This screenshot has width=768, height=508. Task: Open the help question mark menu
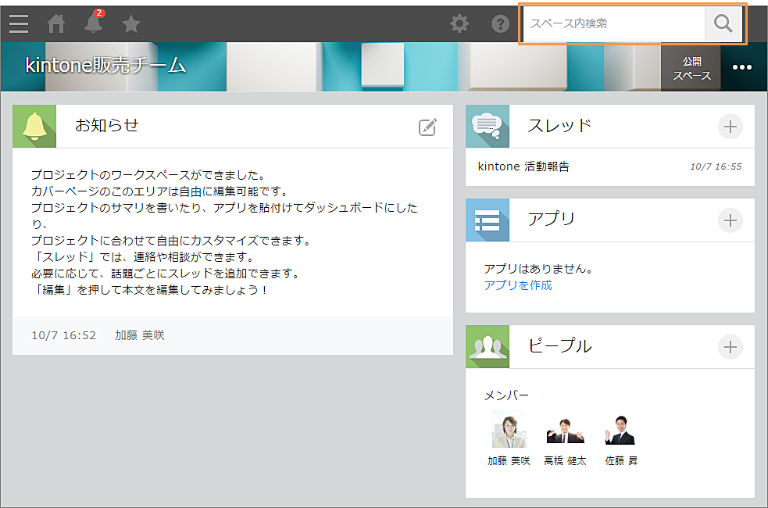pyautogui.click(x=500, y=23)
